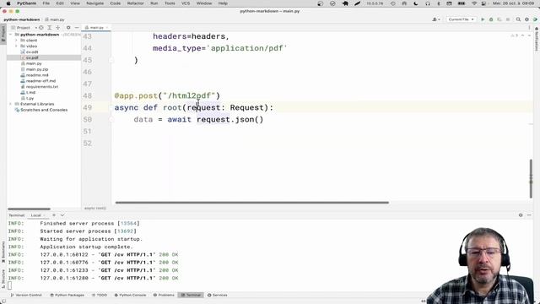Collapse the python-markdown root folder
Viewport: 540px width, 304px height.
(x=10, y=35)
